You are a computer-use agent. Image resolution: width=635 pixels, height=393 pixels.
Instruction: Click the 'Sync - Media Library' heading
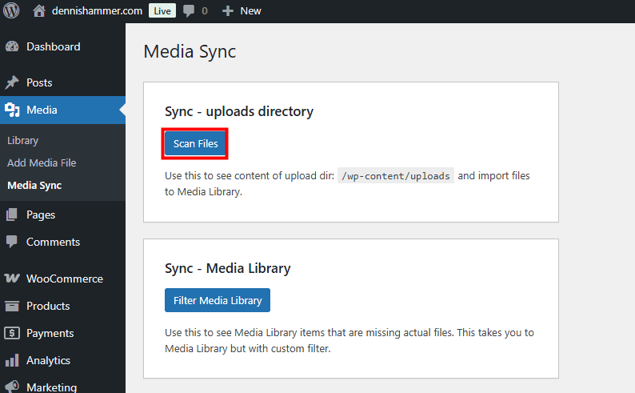(x=228, y=268)
